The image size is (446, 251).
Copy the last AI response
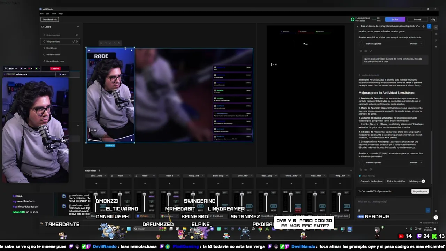pos(361,169)
